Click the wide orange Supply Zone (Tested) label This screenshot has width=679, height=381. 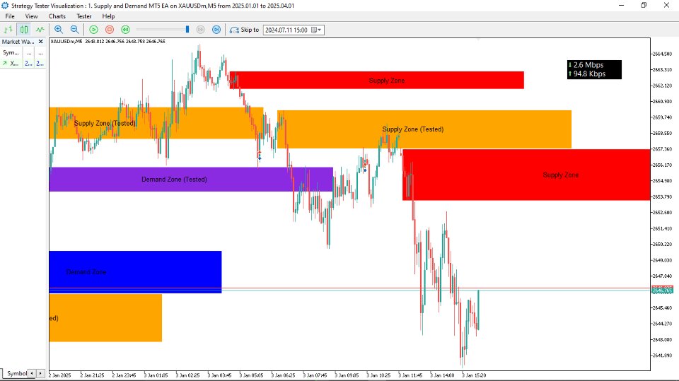(412, 129)
